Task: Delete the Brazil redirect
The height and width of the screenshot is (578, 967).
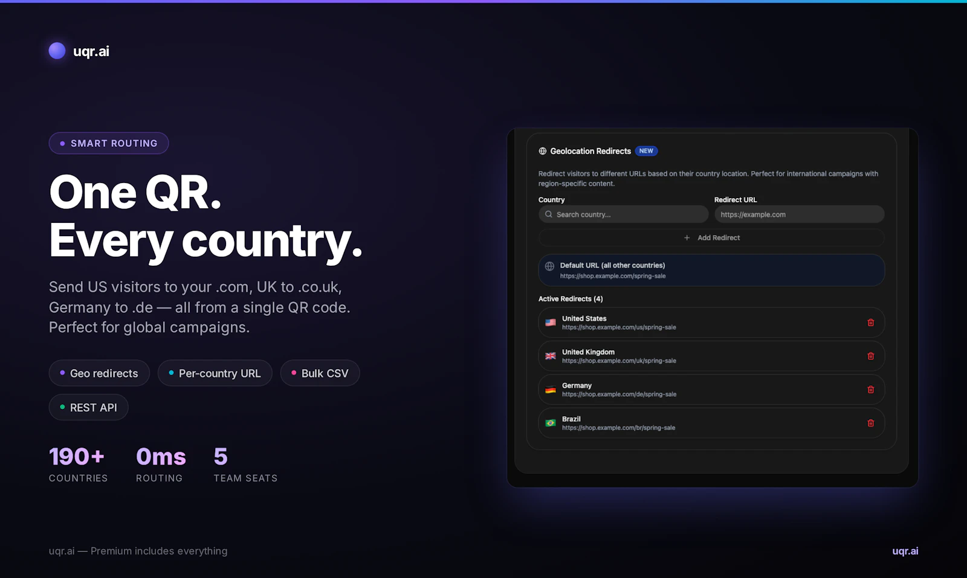Action: (871, 423)
